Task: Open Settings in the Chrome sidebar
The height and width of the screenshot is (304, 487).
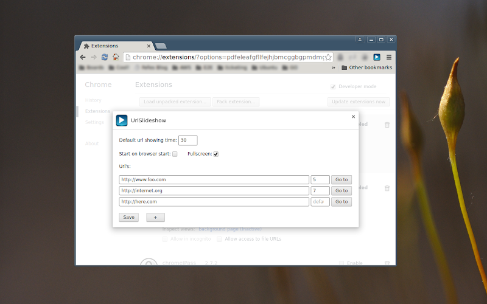Action: tap(94, 122)
